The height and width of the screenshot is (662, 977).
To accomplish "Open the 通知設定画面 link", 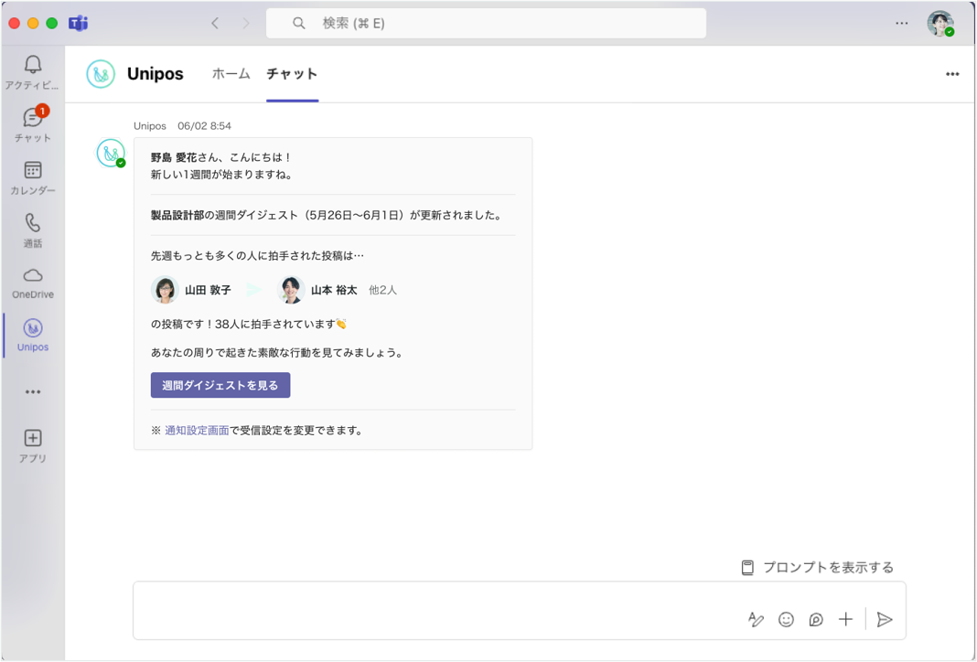I will 197,431.
